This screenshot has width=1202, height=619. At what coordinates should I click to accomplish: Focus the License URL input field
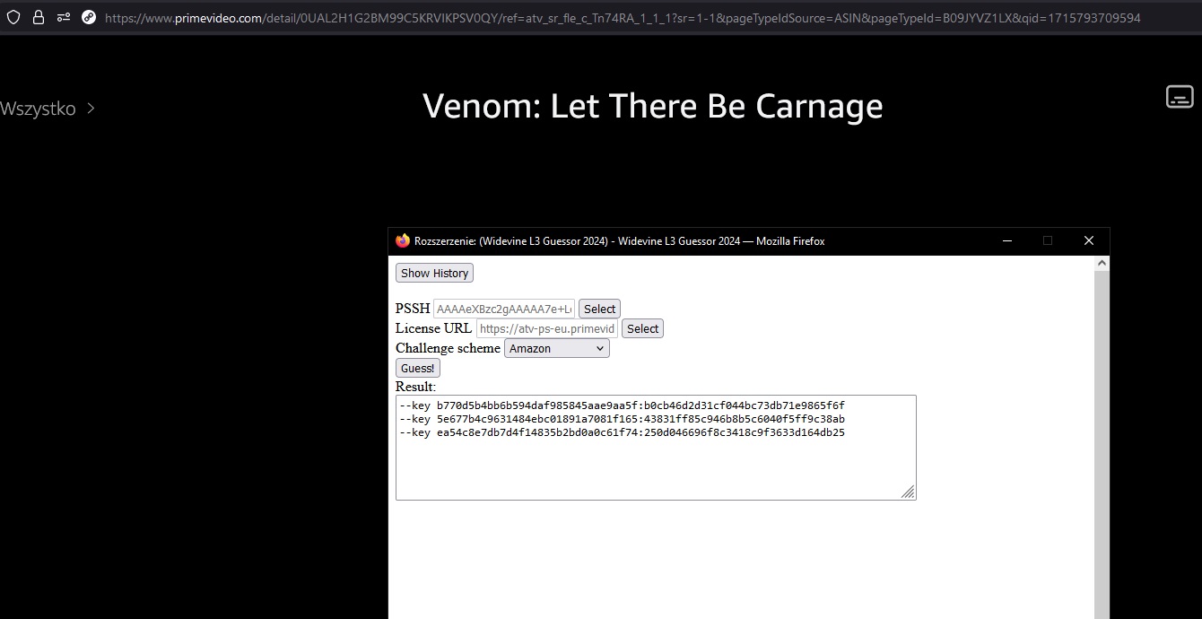[547, 328]
